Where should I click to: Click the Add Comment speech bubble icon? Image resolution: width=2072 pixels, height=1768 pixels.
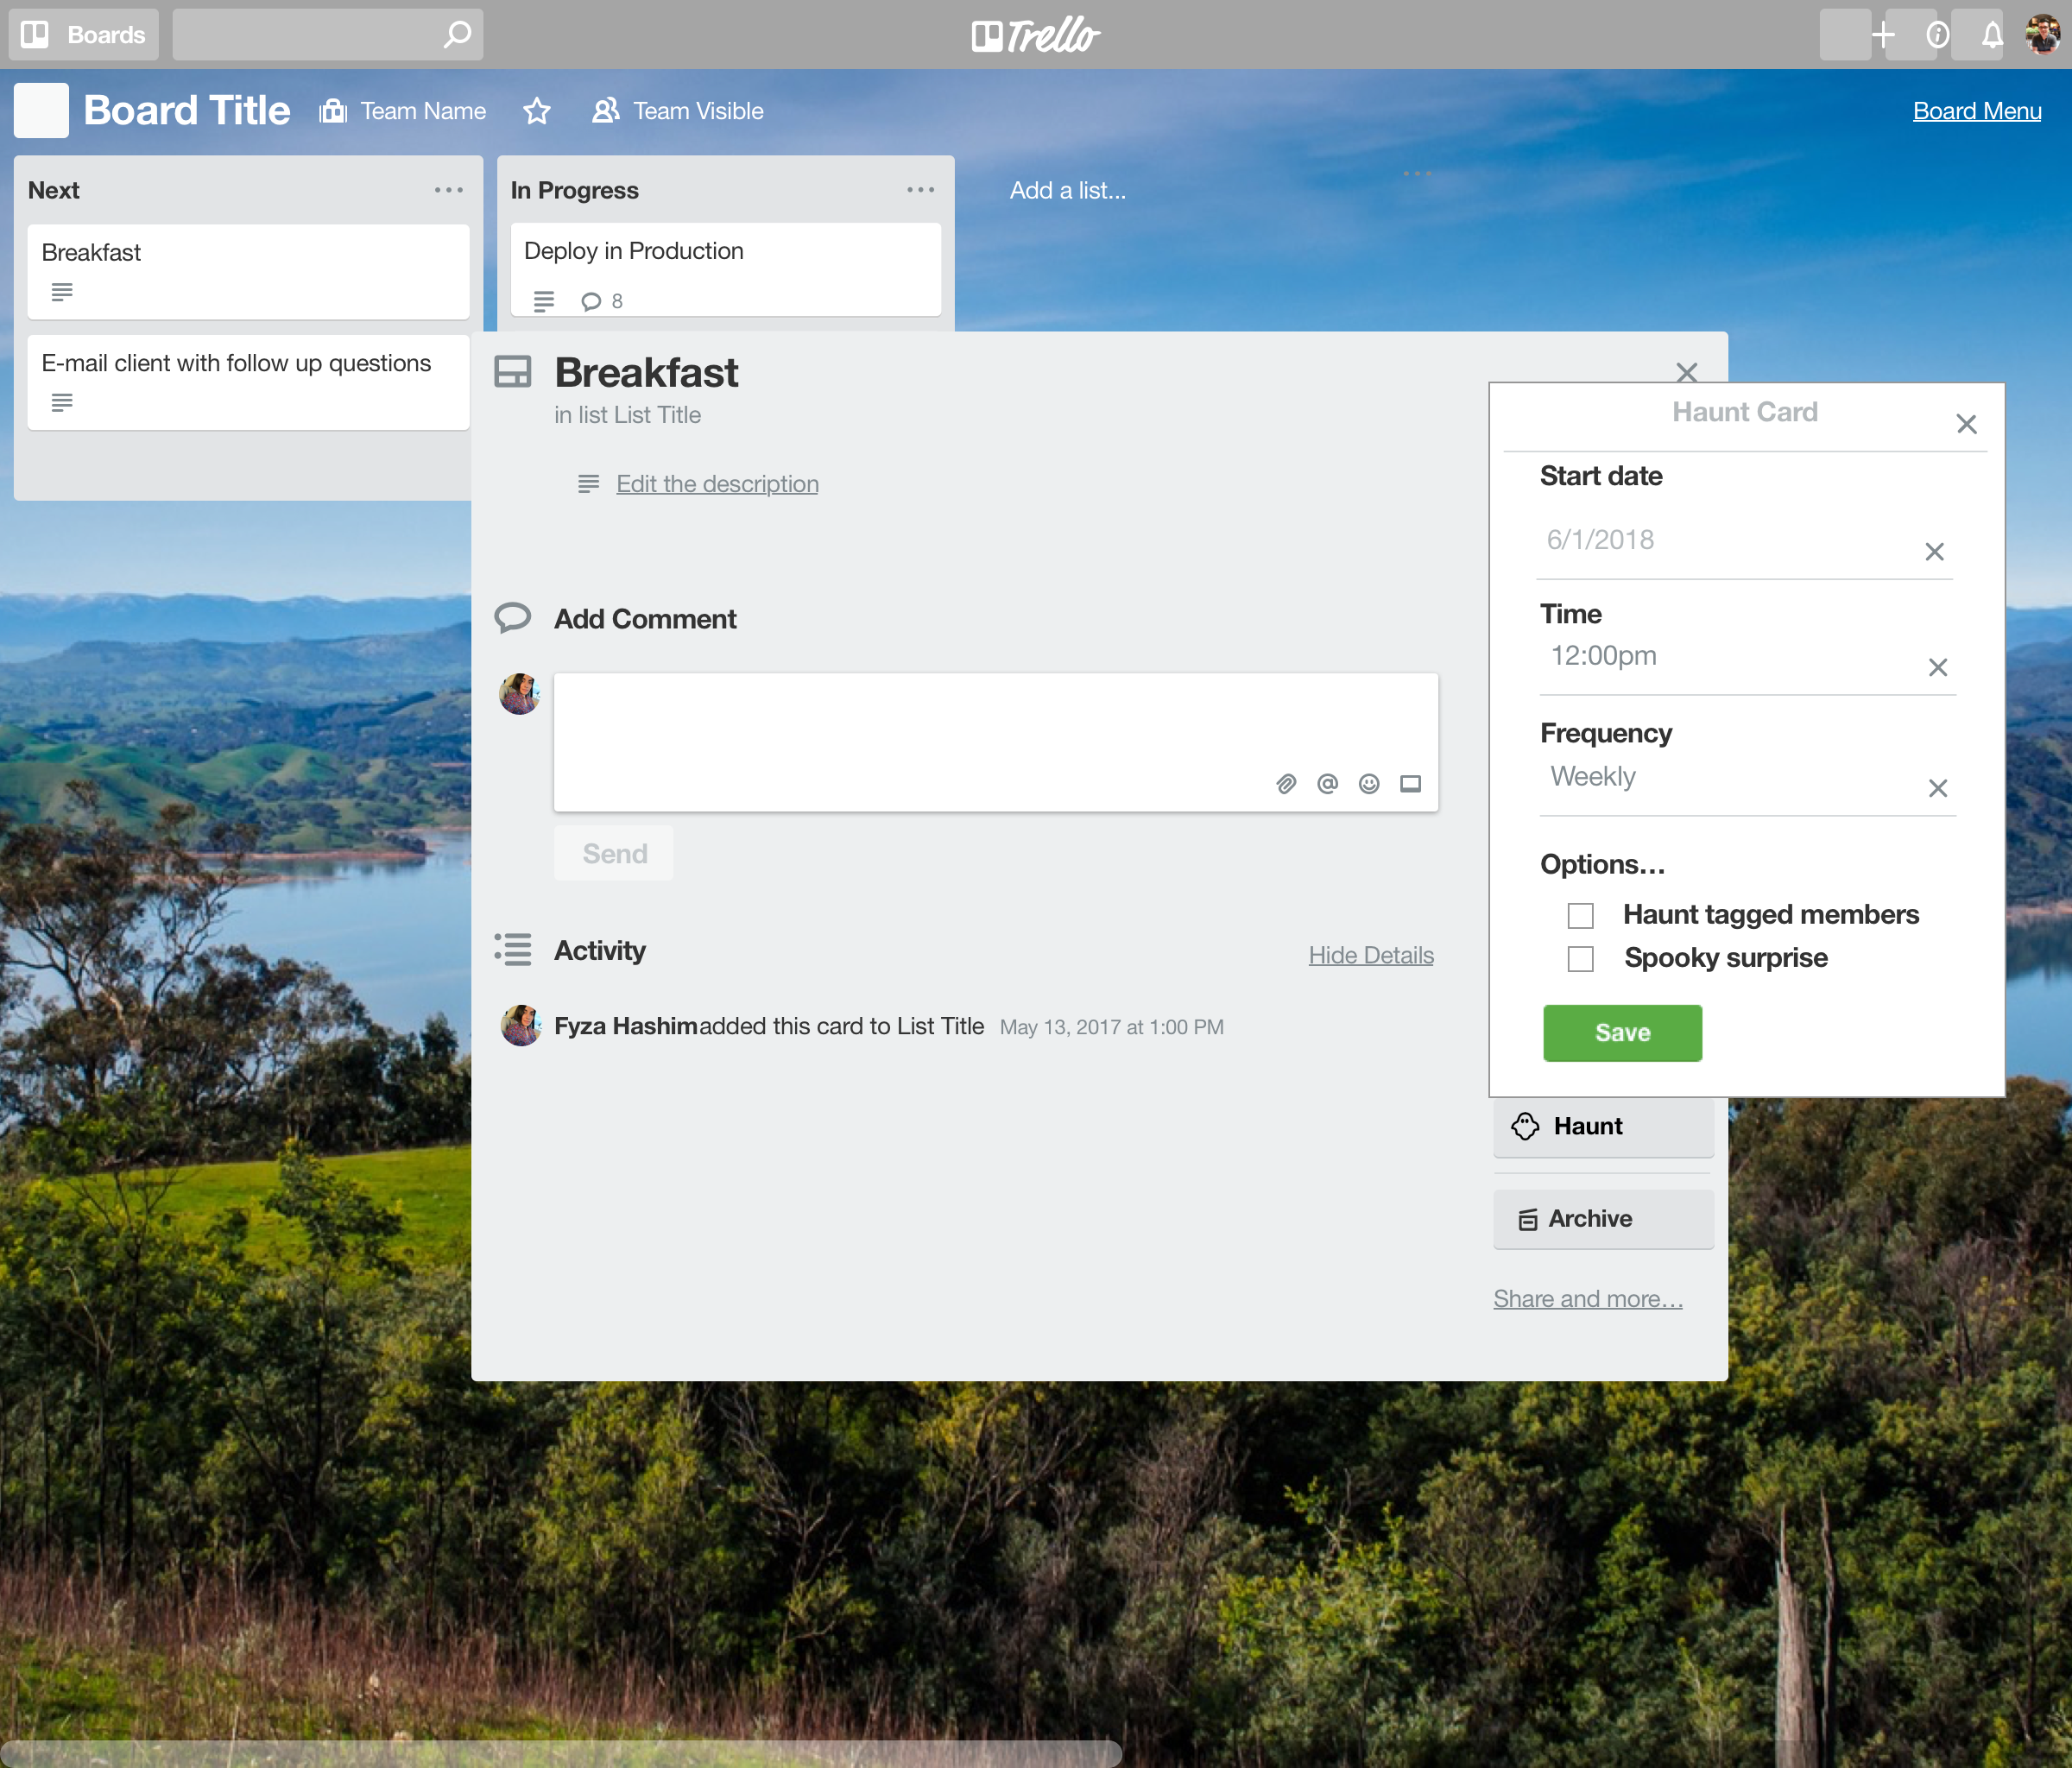(x=512, y=618)
